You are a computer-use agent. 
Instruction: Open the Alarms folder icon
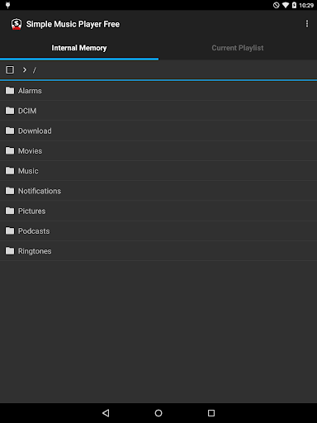pos(10,91)
